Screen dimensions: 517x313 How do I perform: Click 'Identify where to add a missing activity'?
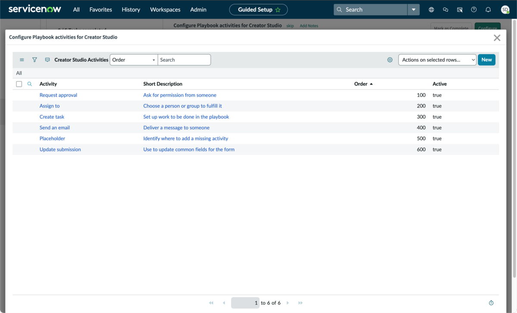click(x=186, y=139)
